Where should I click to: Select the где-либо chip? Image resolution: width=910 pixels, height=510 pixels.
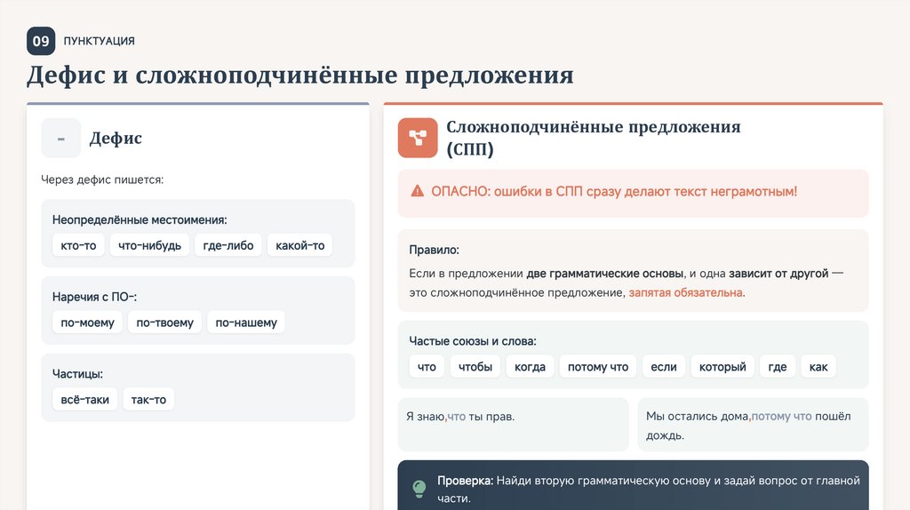click(228, 245)
